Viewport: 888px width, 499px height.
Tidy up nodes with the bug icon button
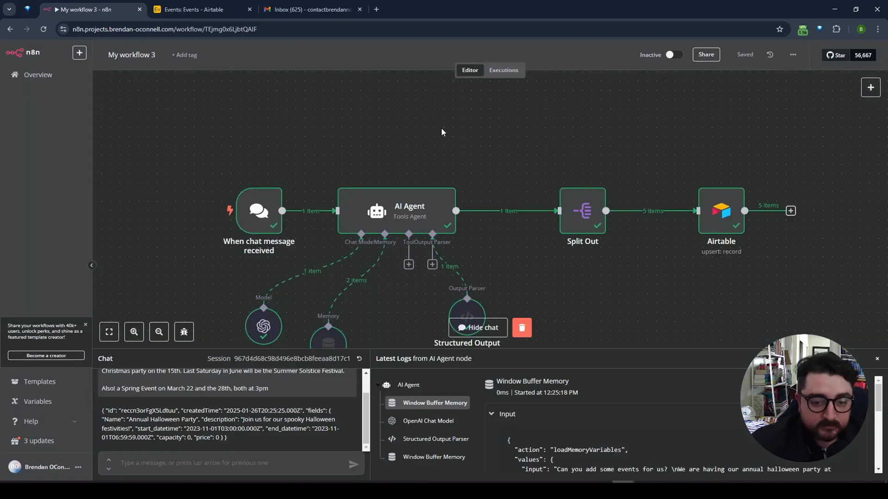[184, 332]
